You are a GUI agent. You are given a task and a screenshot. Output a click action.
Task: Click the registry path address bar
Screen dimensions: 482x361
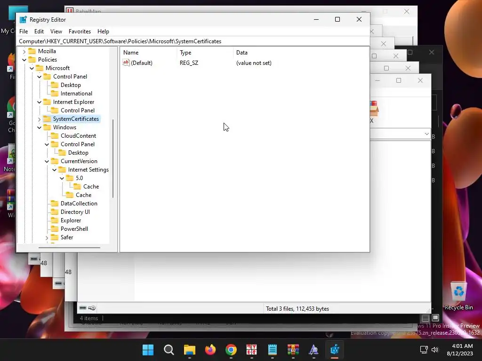pos(193,41)
